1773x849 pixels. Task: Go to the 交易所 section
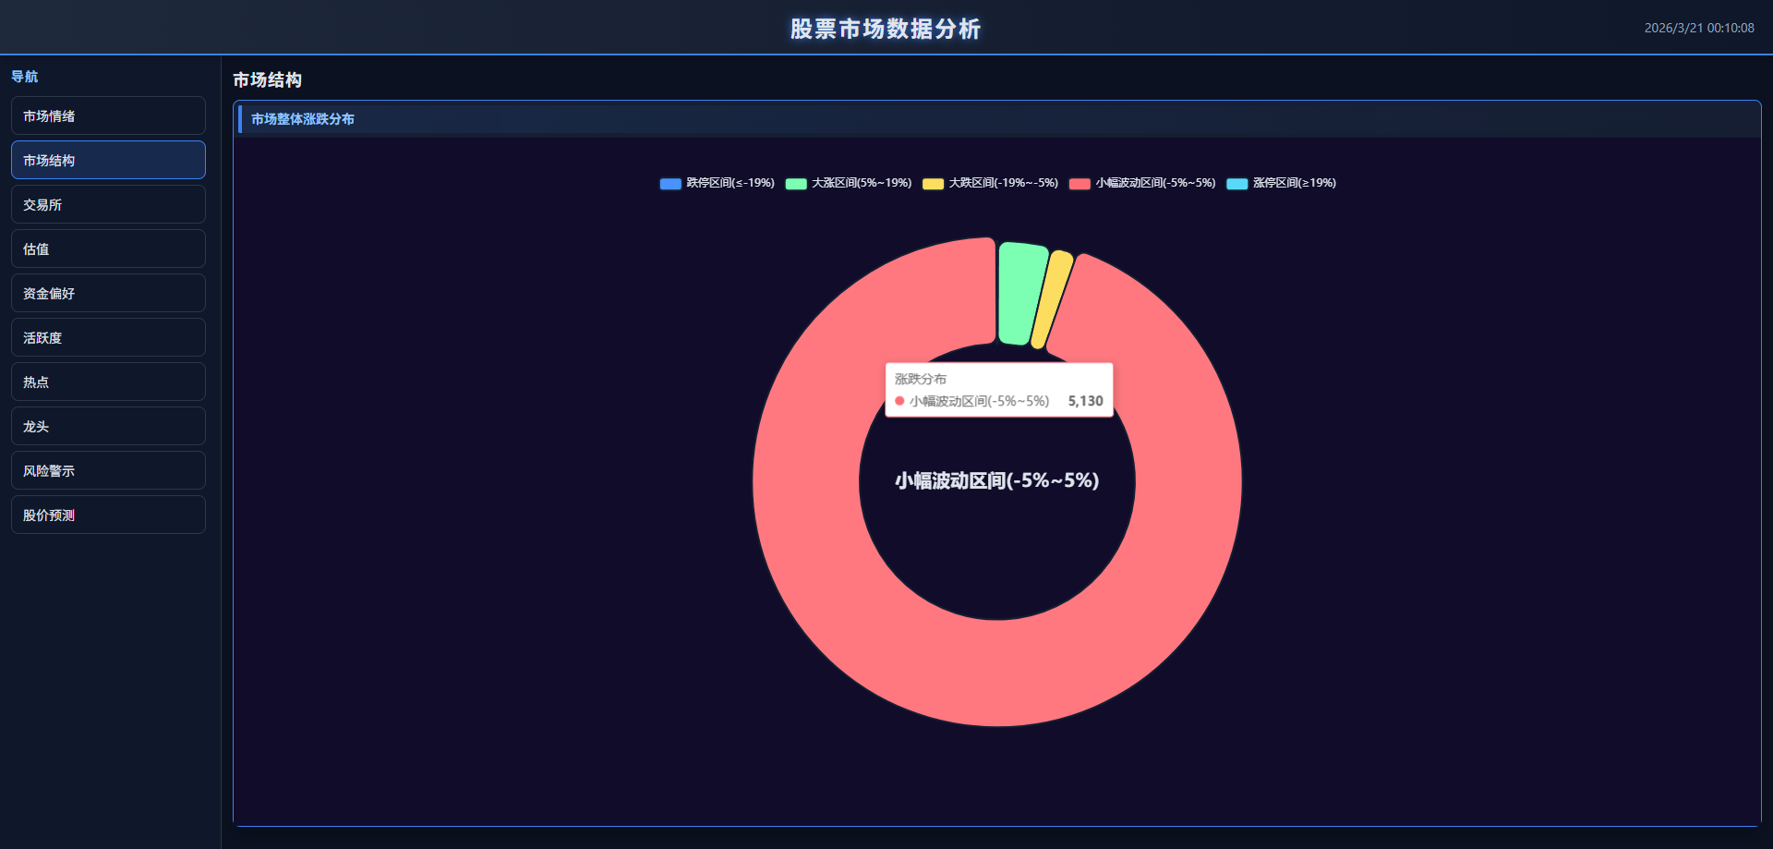point(108,205)
